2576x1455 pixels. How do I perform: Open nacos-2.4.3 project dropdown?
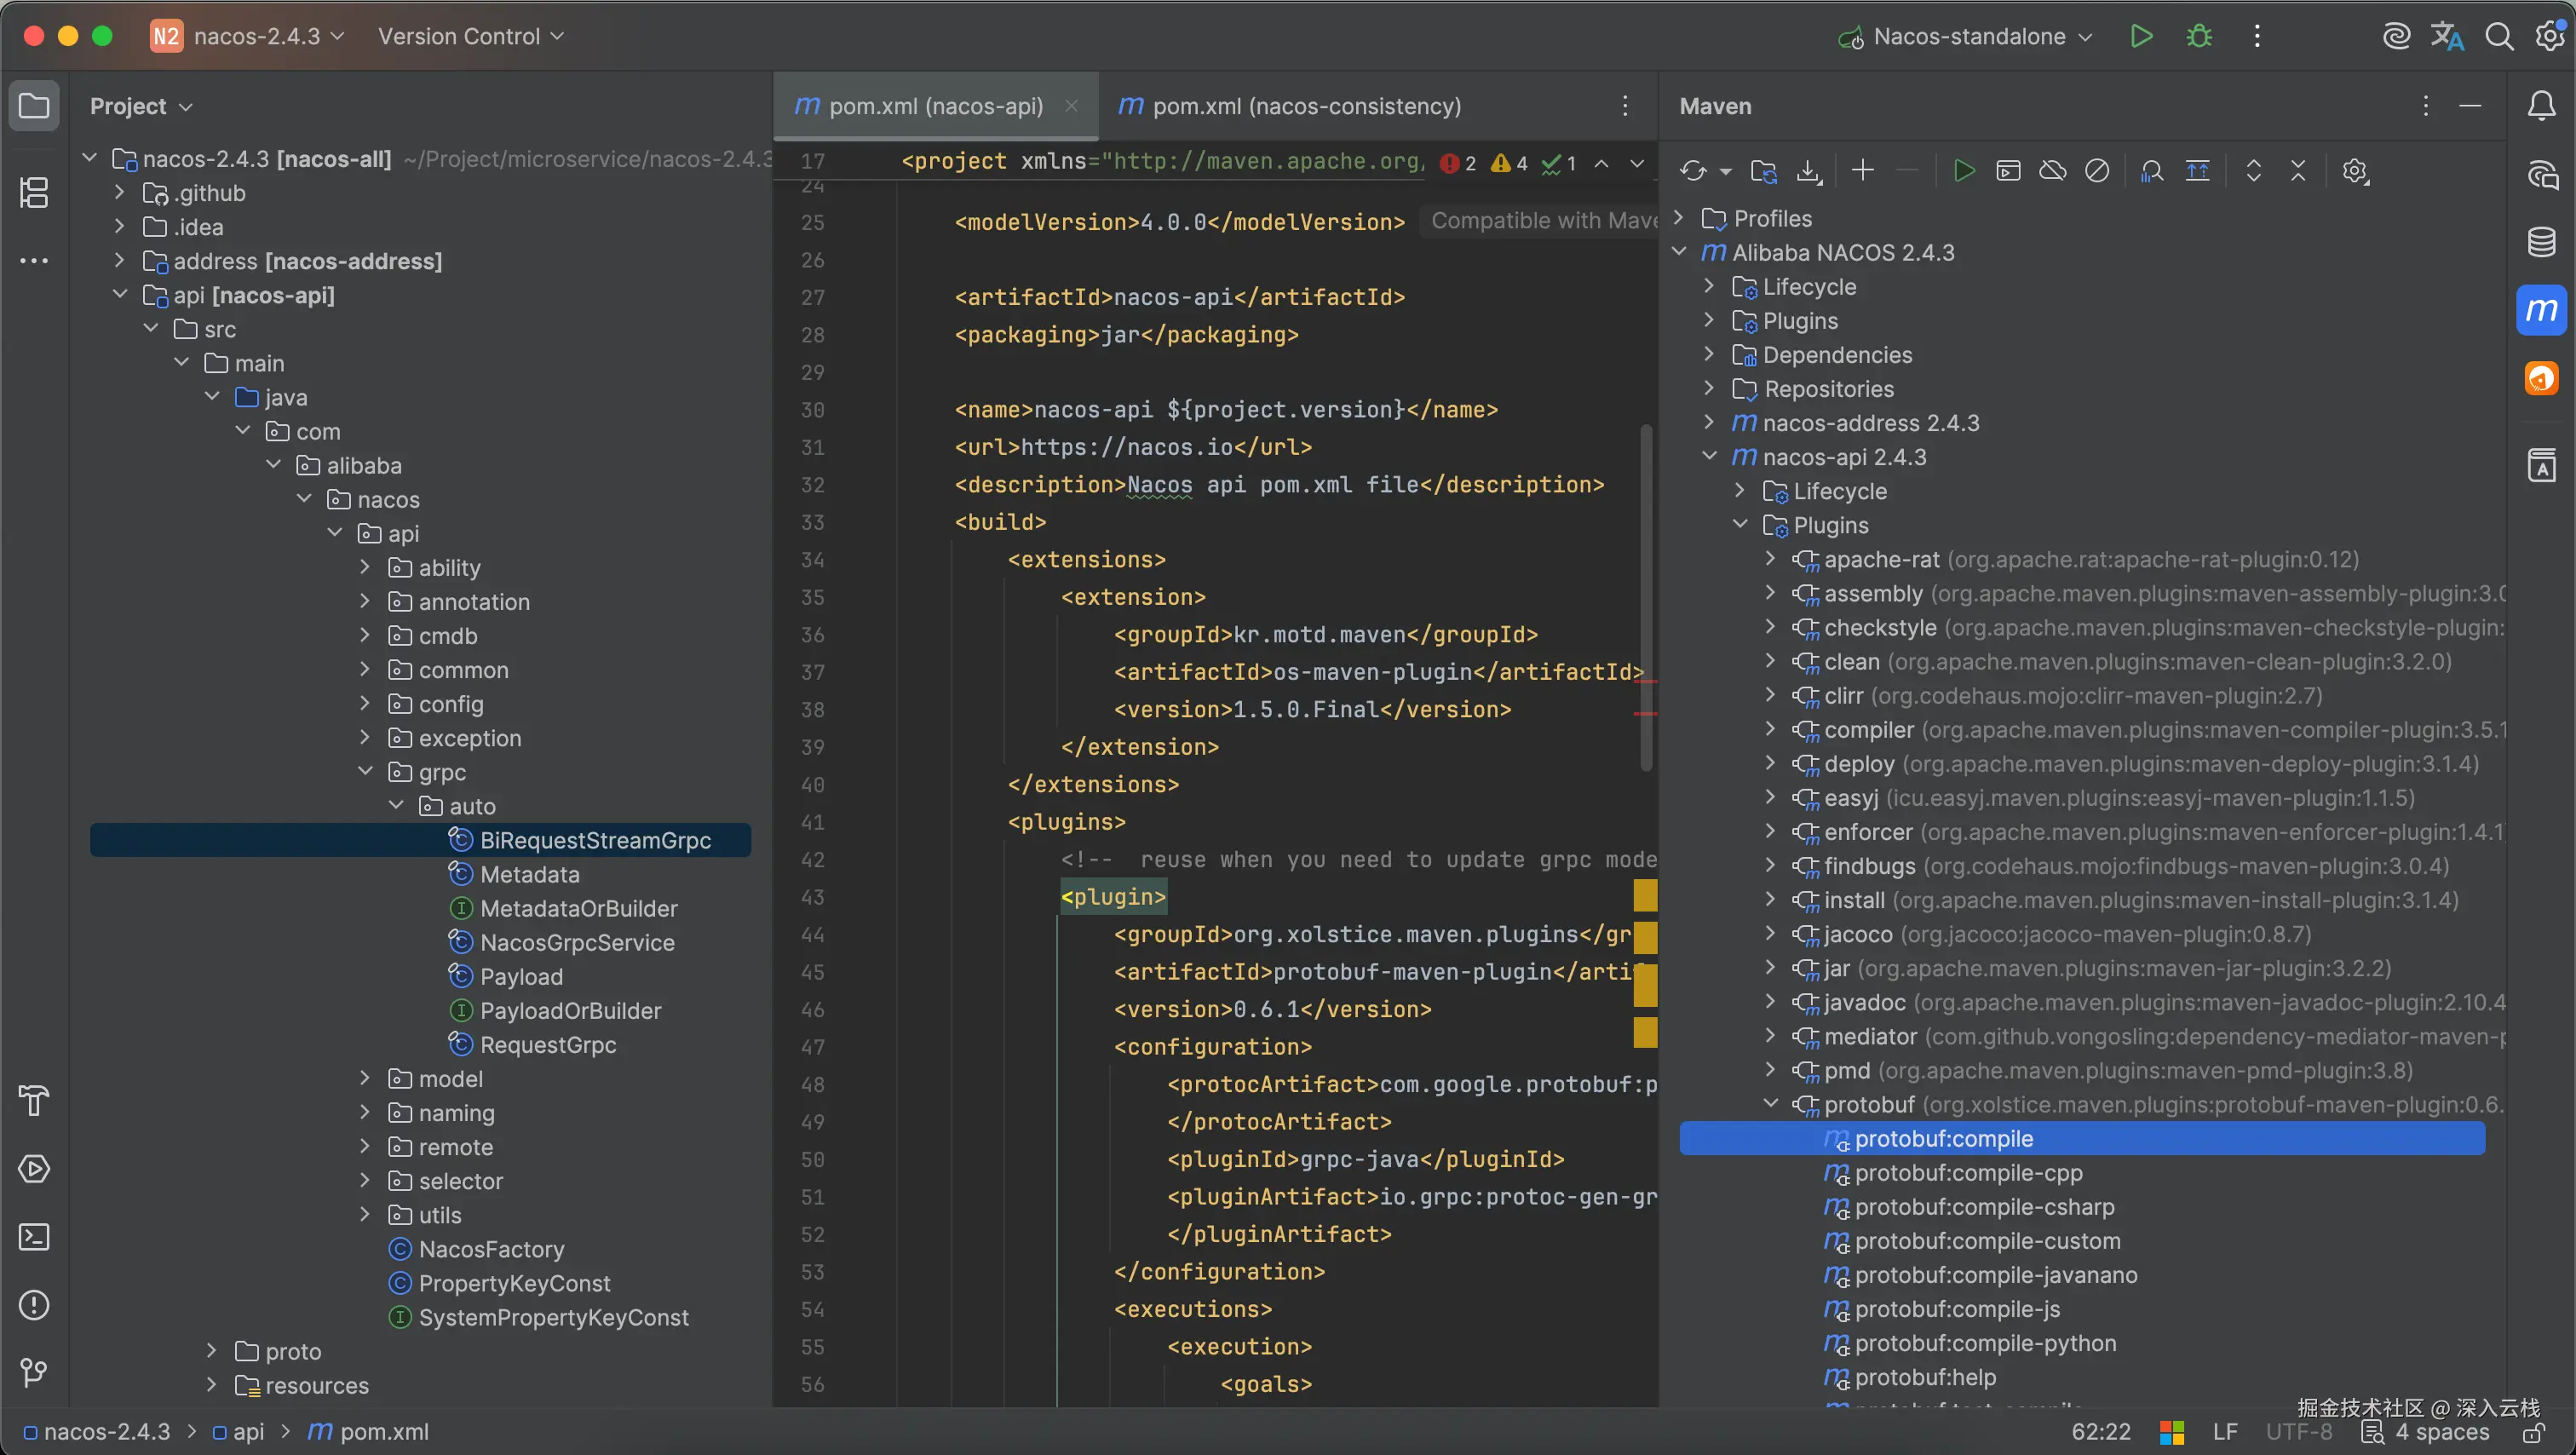tap(247, 36)
